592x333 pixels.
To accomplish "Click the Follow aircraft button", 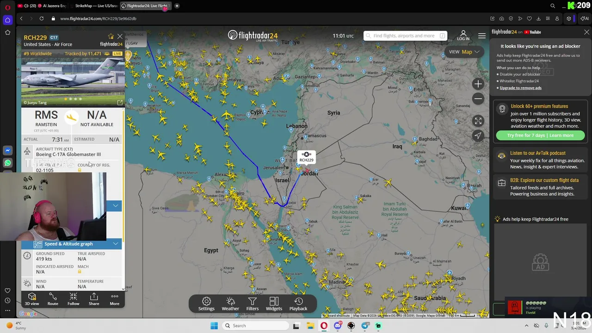I will pyautogui.click(x=73, y=299).
